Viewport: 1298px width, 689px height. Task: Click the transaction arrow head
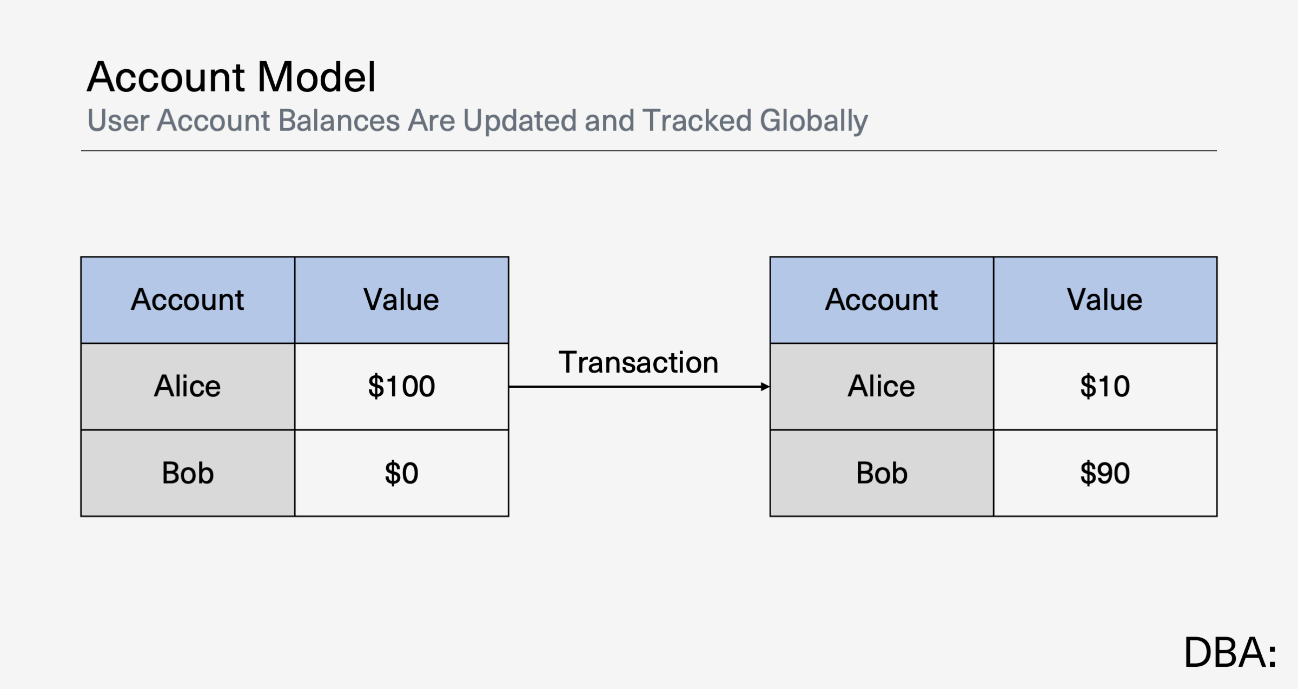[x=765, y=387]
